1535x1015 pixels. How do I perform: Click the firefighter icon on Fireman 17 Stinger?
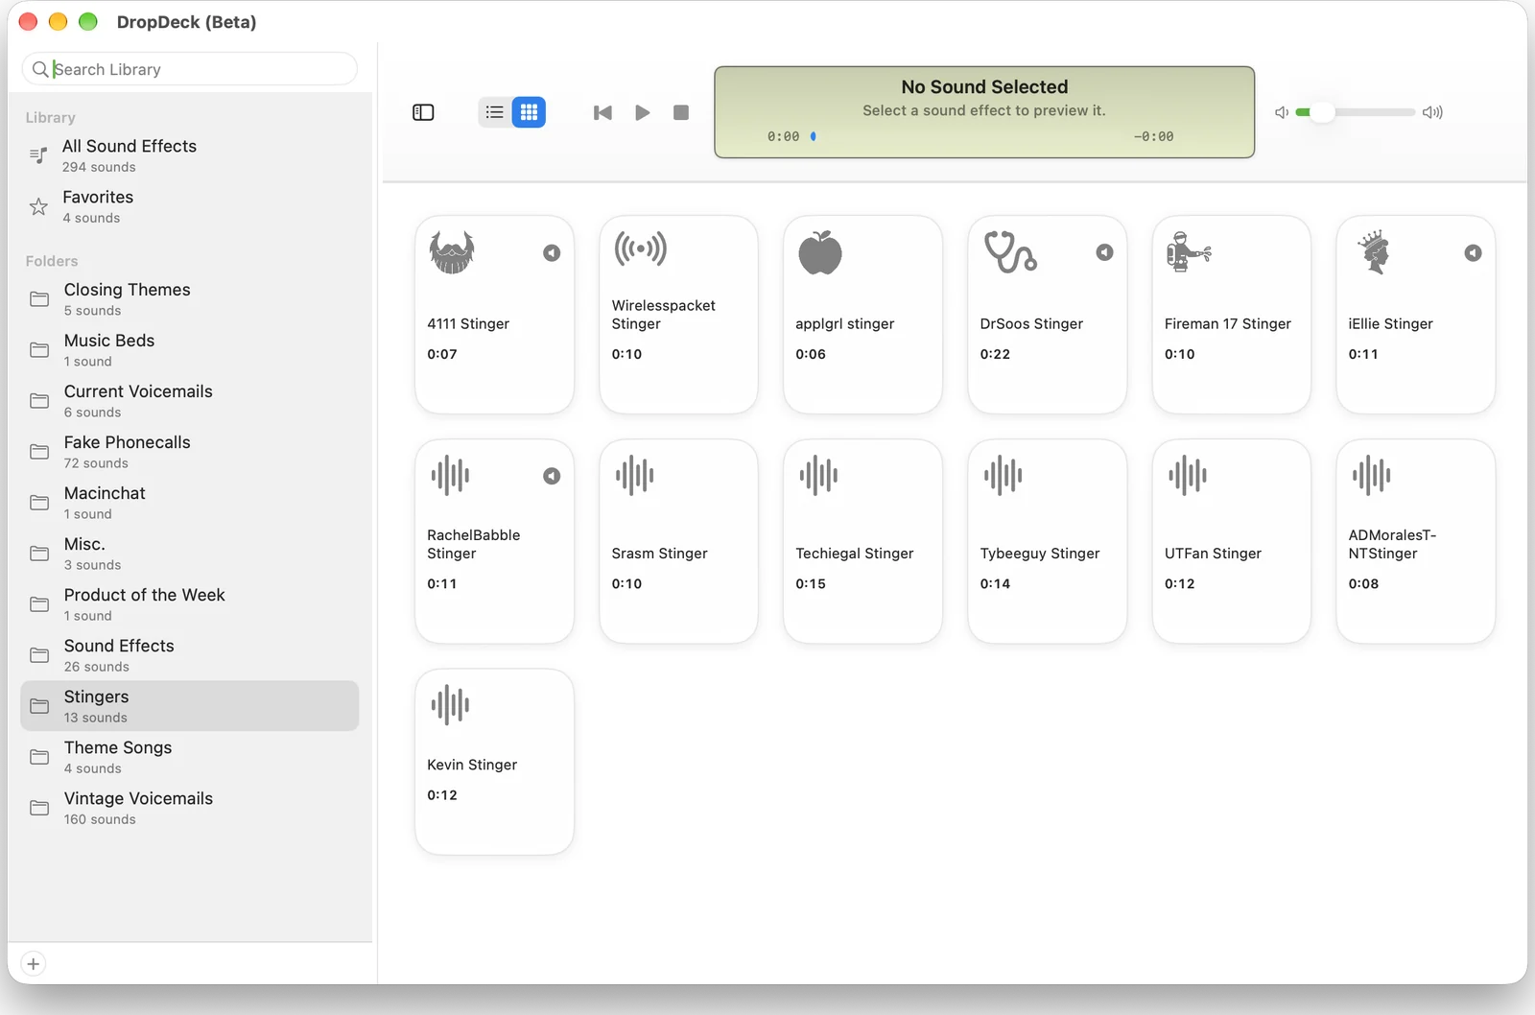1189,252
